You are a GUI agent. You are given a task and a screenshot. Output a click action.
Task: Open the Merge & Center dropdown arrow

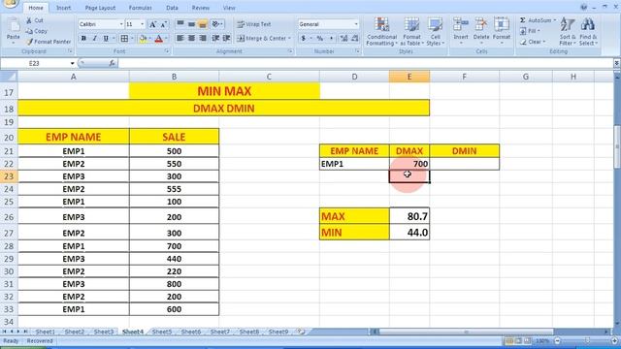[x=289, y=39]
